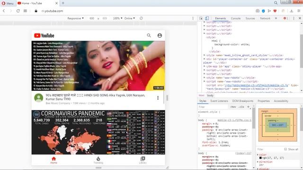Click the m.youtube.com address bar
303x170 pixels.
[x=52, y=11]
